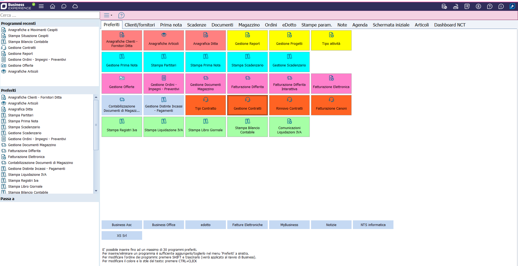Open the notes list edit icon

[x=467, y=6]
